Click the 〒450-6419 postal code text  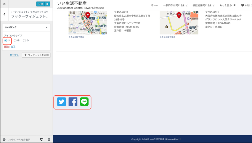[121, 12]
